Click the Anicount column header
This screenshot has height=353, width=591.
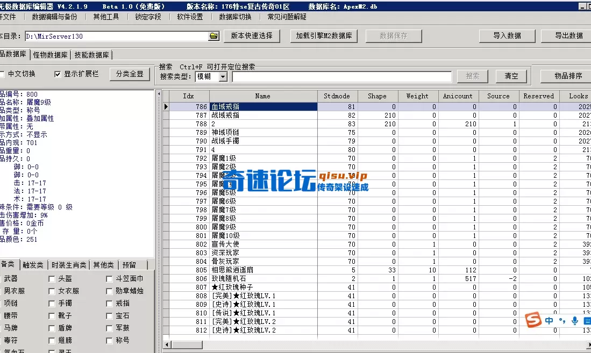(x=458, y=96)
